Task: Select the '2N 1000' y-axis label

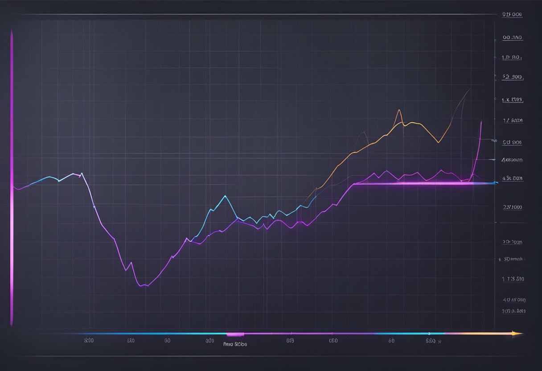Action: pos(513,207)
